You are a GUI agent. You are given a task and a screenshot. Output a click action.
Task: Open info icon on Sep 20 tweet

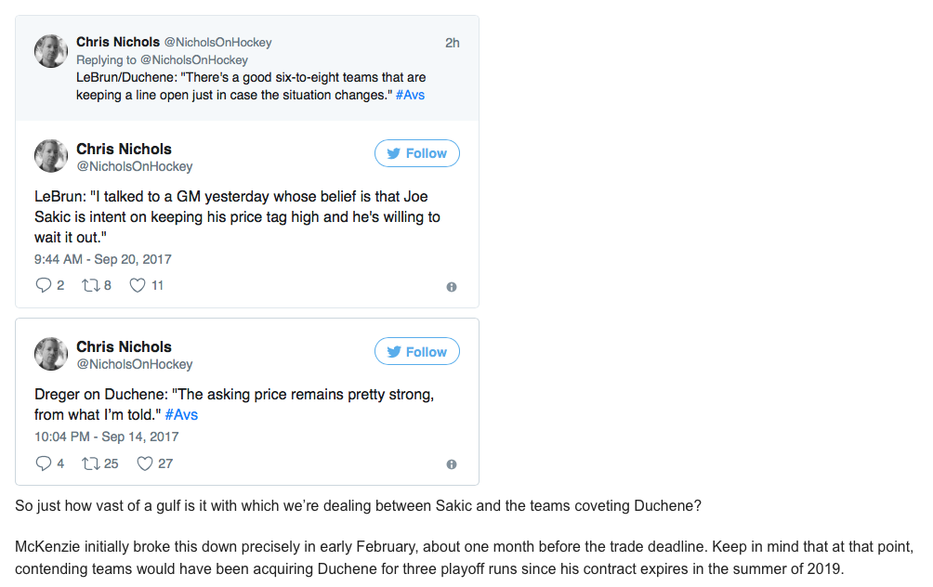pyautogui.click(x=452, y=287)
